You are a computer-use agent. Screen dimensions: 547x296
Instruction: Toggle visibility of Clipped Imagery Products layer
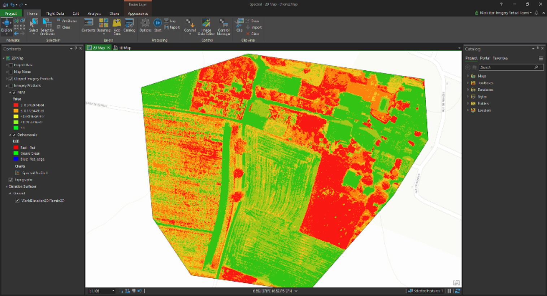point(11,79)
